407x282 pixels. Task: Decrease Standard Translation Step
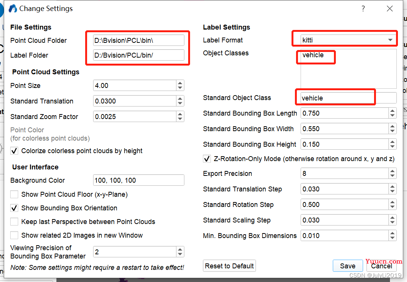coord(393,191)
